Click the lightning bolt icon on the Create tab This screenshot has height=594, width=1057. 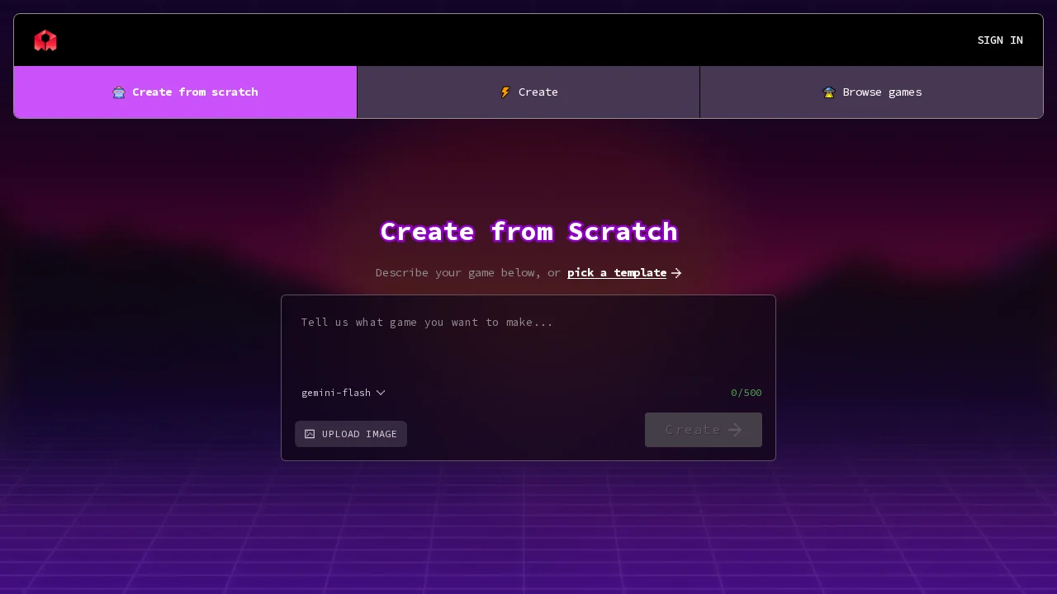tap(505, 92)
